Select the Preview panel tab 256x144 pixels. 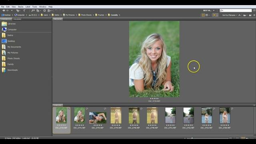(x=58, y=19)
